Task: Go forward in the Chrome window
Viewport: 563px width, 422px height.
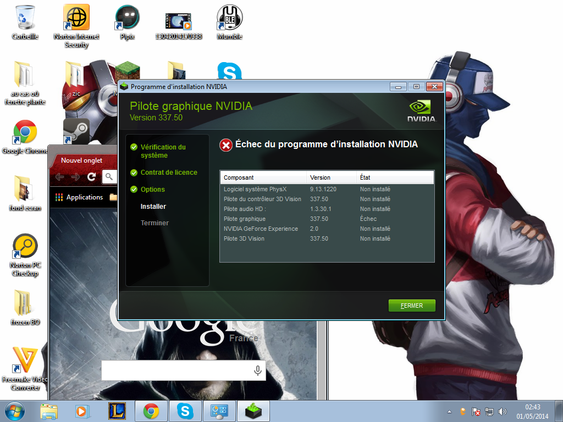Action: click(x=75, y=176)
